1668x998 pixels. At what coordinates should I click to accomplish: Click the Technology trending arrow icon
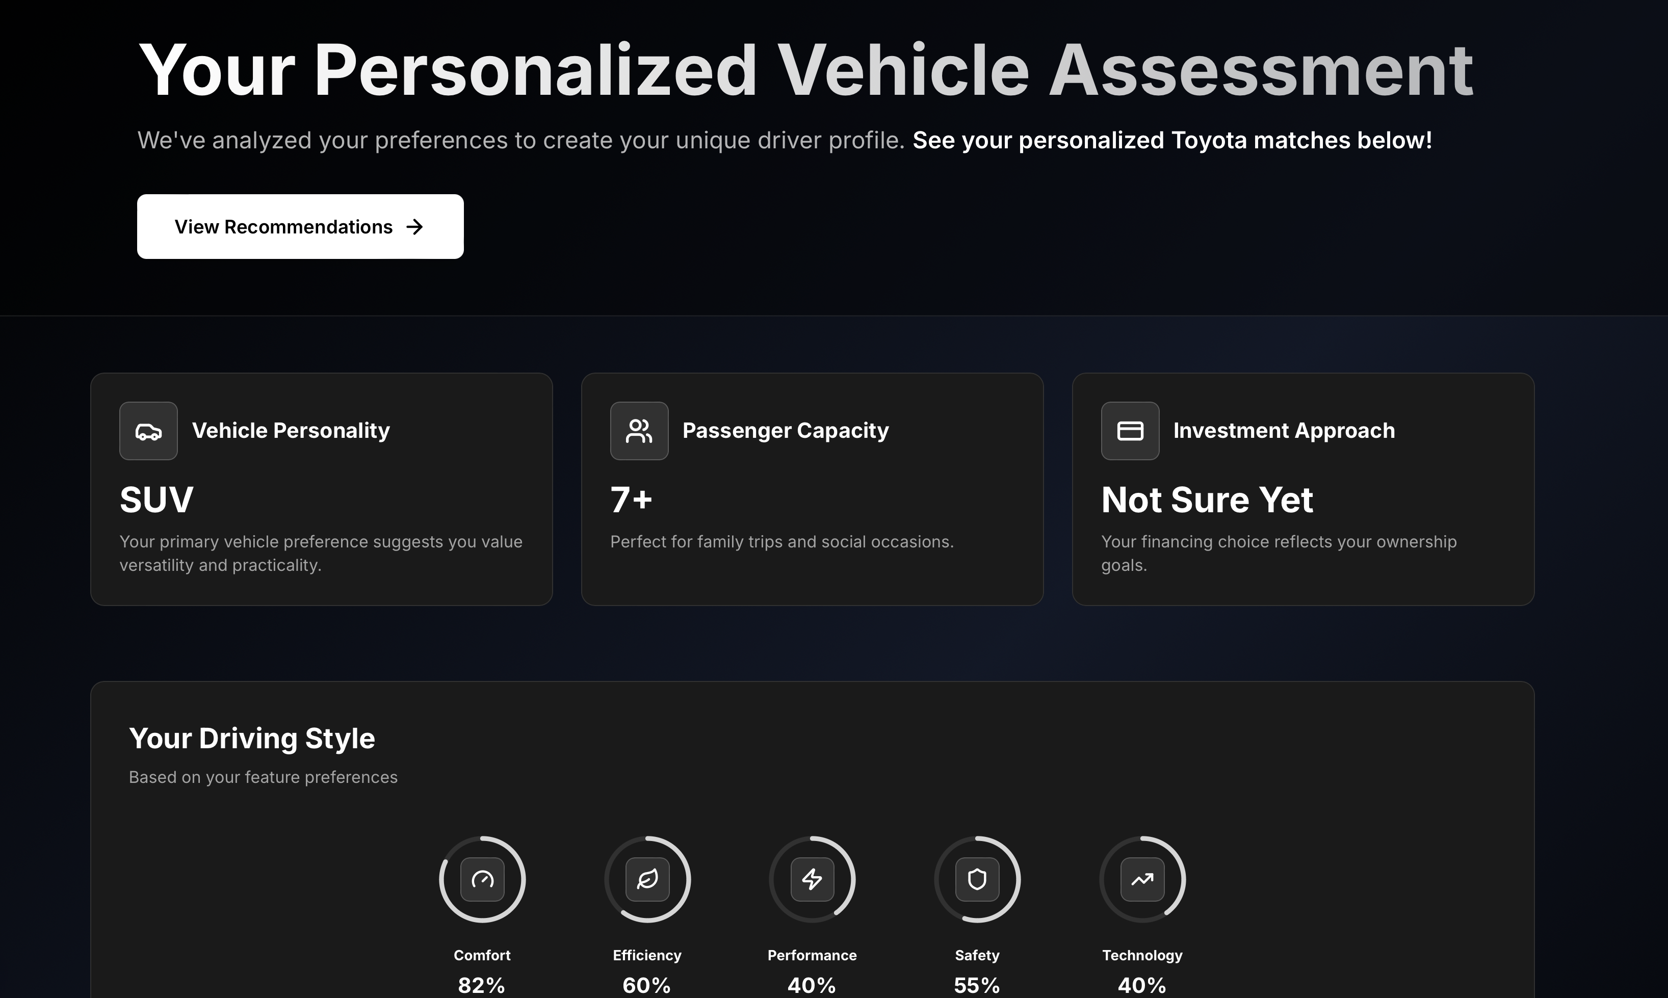point(1142,879)
